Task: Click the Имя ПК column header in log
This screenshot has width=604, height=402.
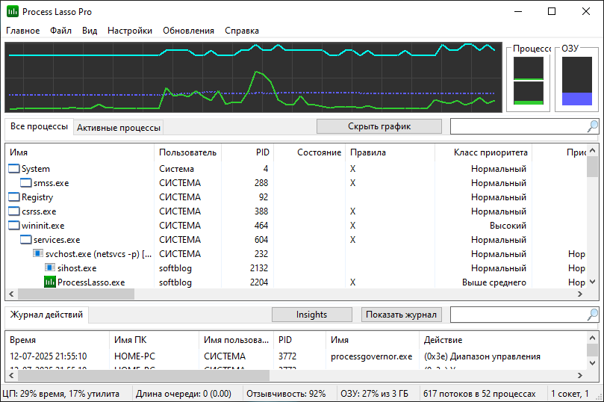Action: coord(154,340)
